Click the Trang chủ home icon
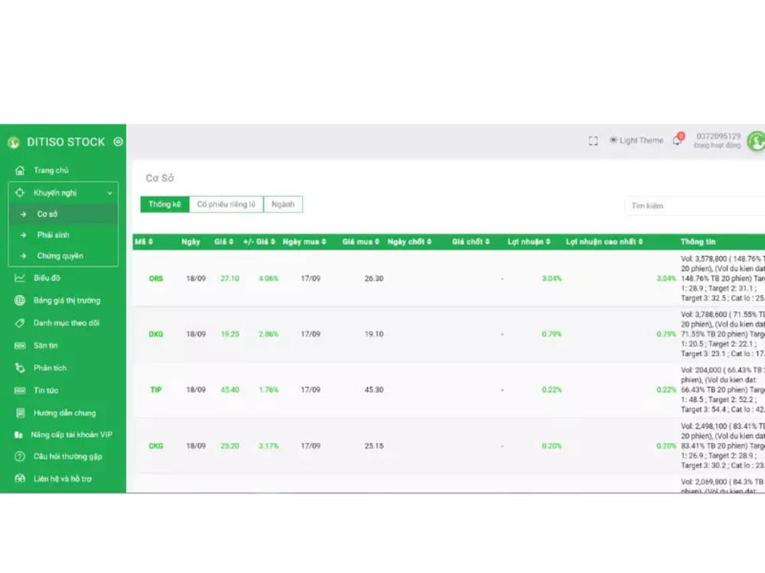The height and width of the screenshot is (573, 765). pyautogui.click(x=20, y=170)
